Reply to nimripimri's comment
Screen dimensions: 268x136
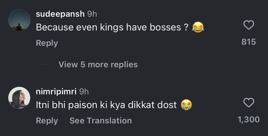[47, 121]
